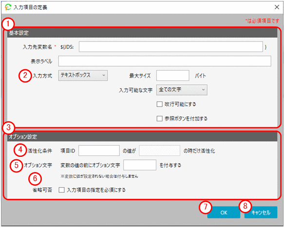The height and width of the screenshot is (228, 285).
Task: Click the 活性化条件 label
Action: coord(40,151)
